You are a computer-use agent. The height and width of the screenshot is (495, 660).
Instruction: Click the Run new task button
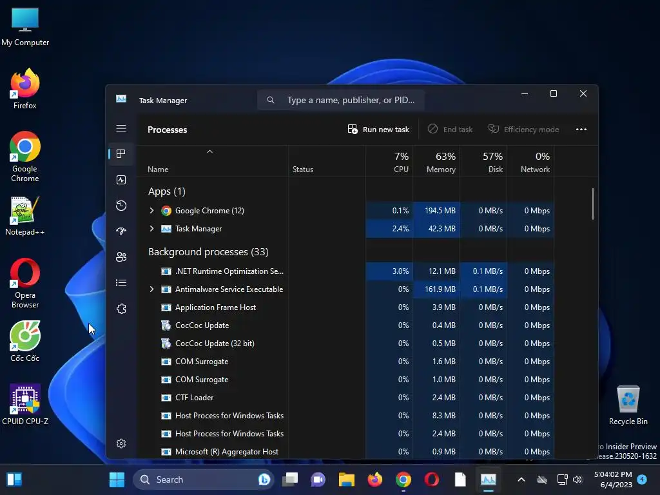click(x=378, y=130)
